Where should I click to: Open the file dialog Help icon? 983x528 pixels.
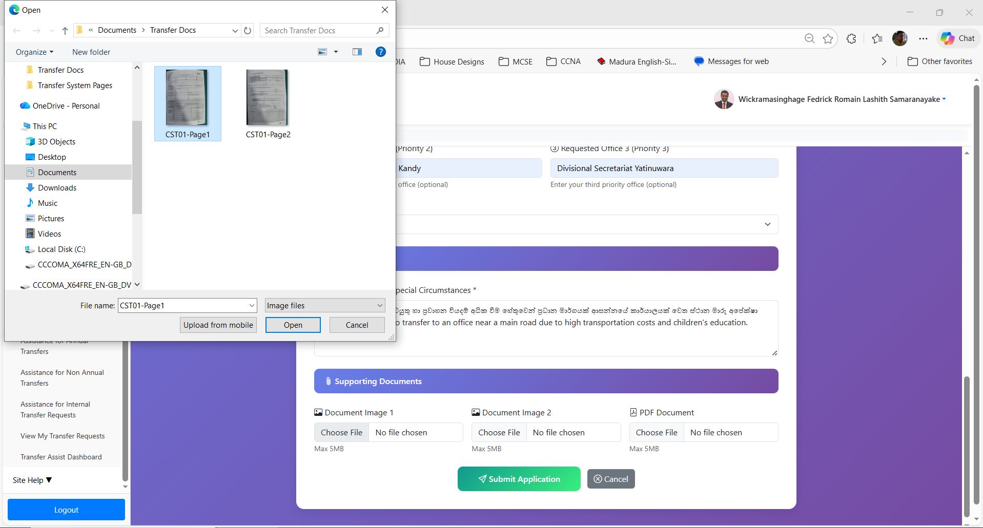(380, 52)
